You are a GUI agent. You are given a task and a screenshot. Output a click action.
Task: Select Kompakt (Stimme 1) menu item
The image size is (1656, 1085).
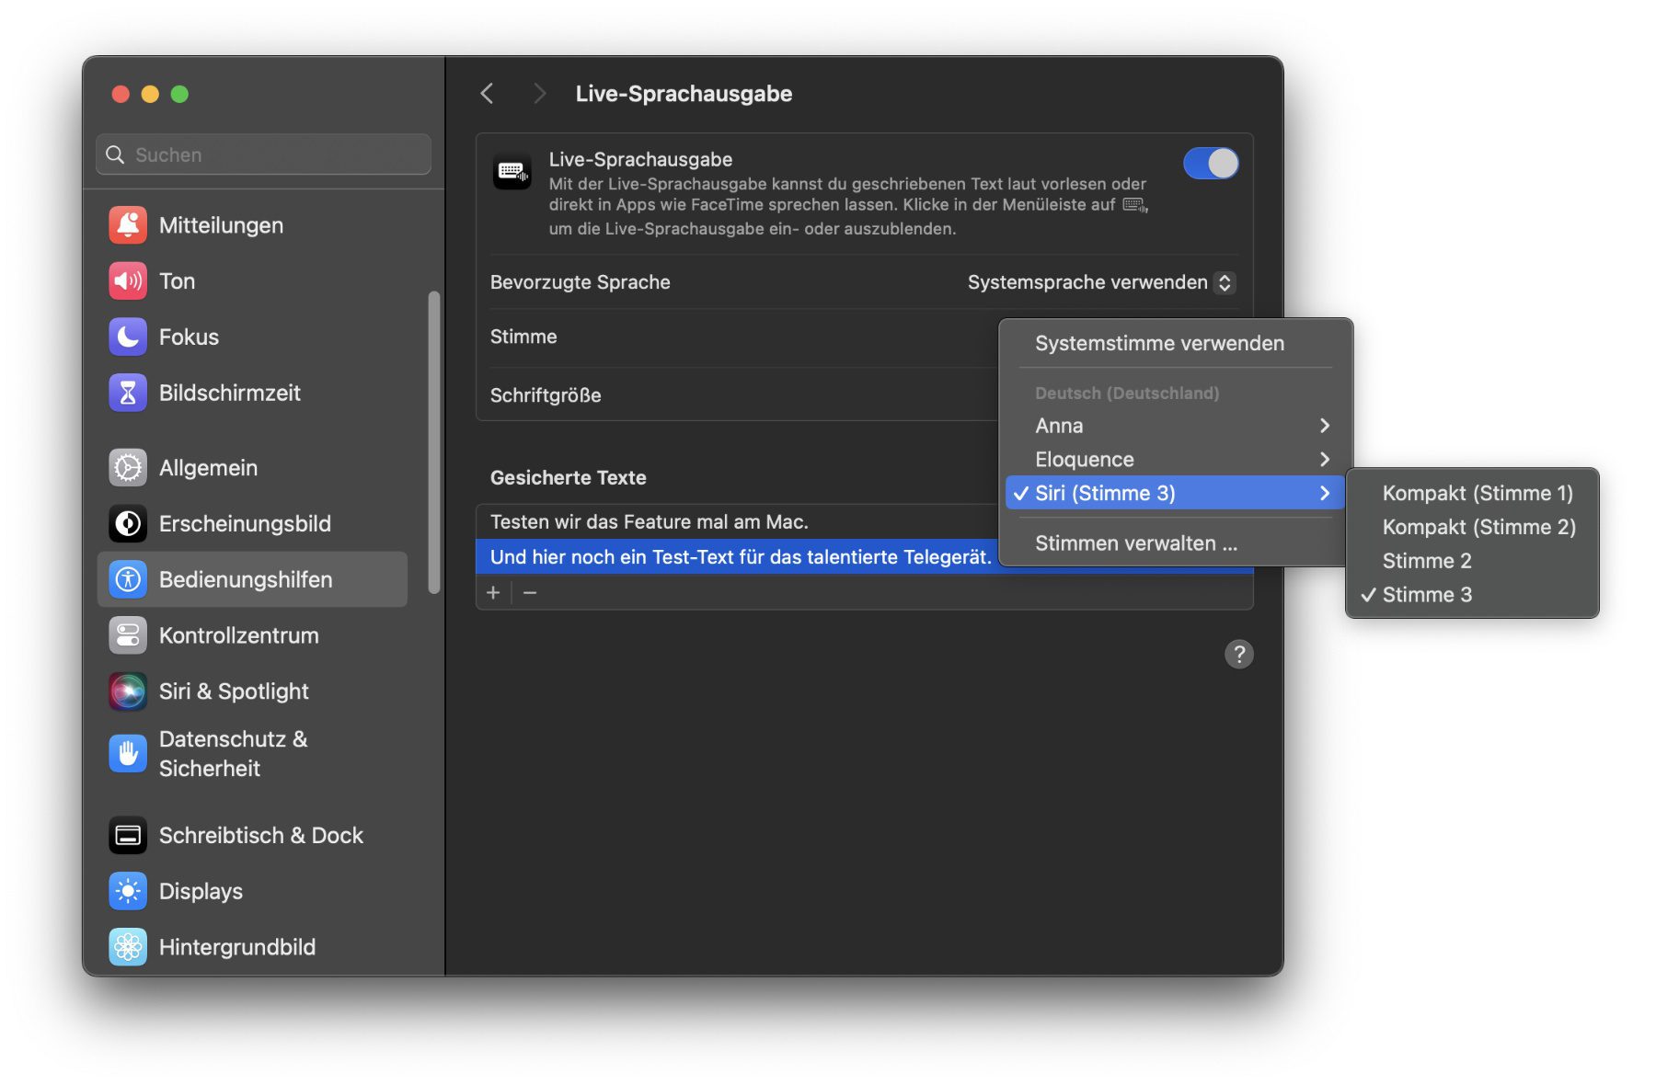pyautogui.click(x=1477, y=494)
